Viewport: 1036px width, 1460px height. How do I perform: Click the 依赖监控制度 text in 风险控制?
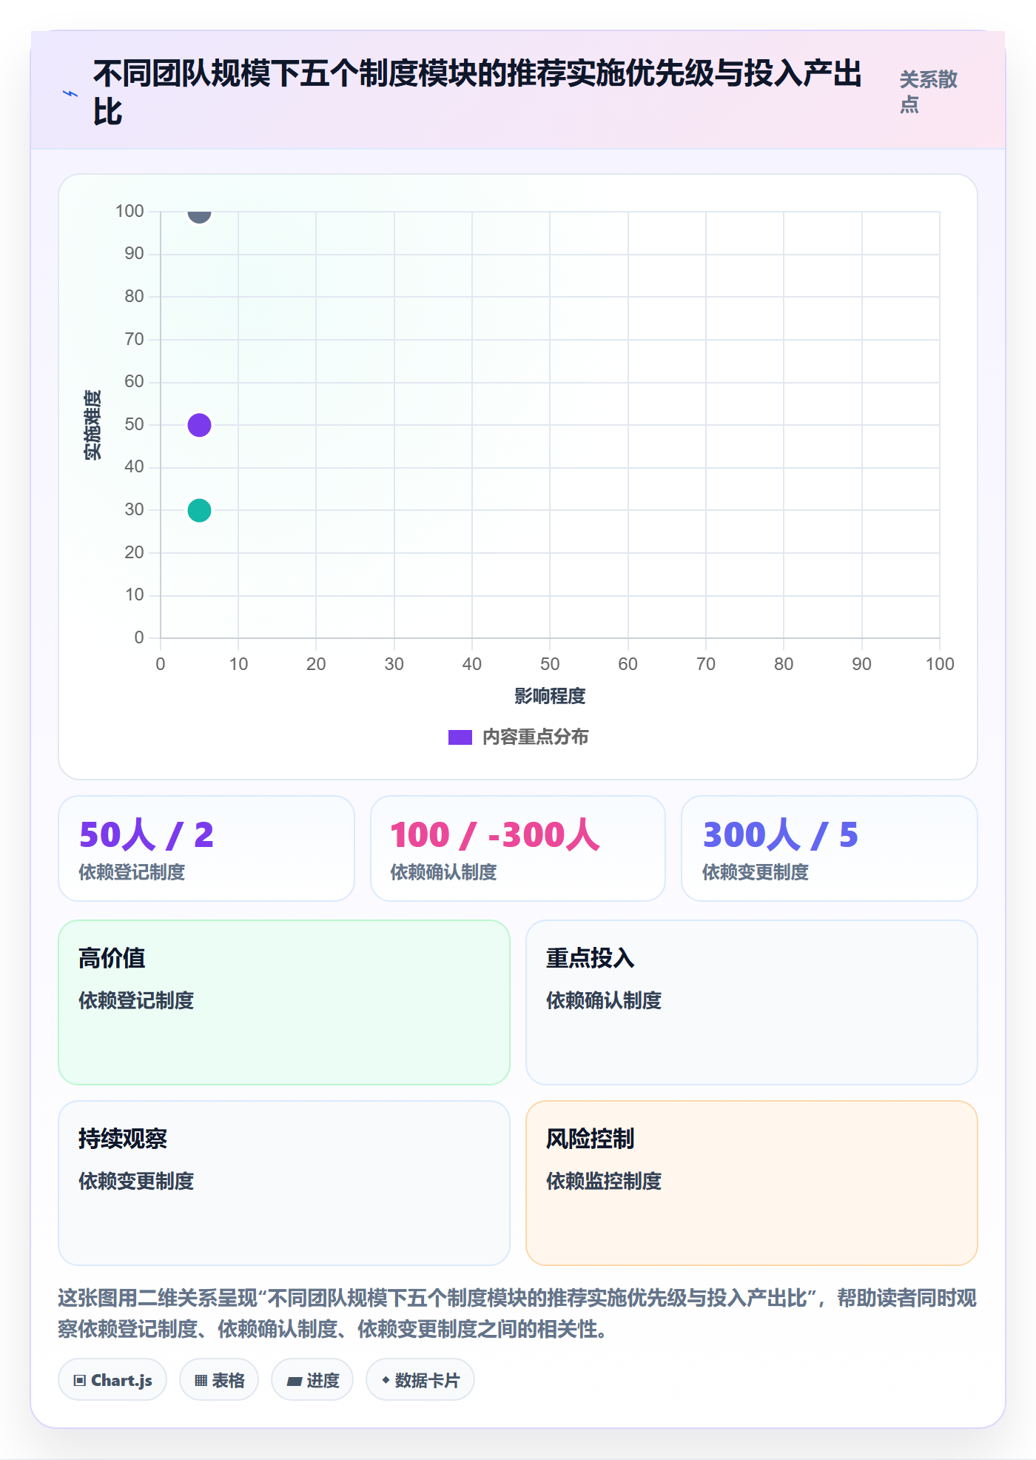(x=604, y=1181)
